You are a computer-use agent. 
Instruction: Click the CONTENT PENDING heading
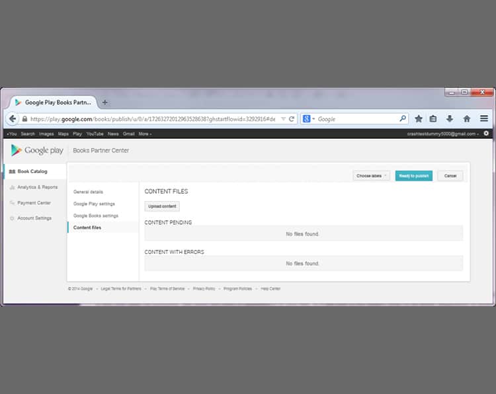pos(168,223)
